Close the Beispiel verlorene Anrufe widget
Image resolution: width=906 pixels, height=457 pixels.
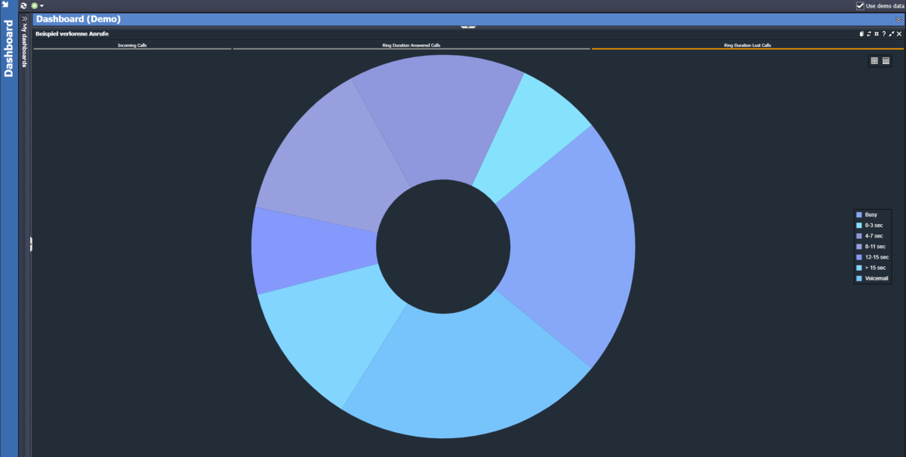(899, 34)
